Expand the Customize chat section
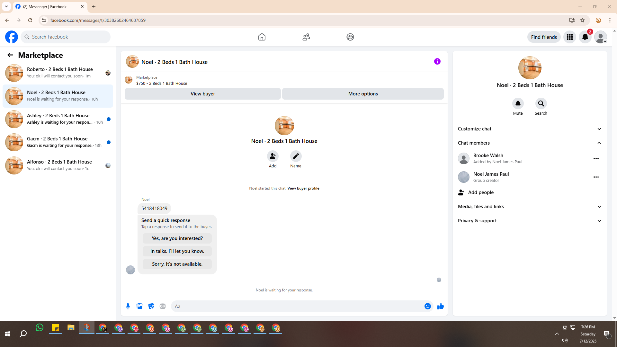617x347 pixels. coord(530,129)
